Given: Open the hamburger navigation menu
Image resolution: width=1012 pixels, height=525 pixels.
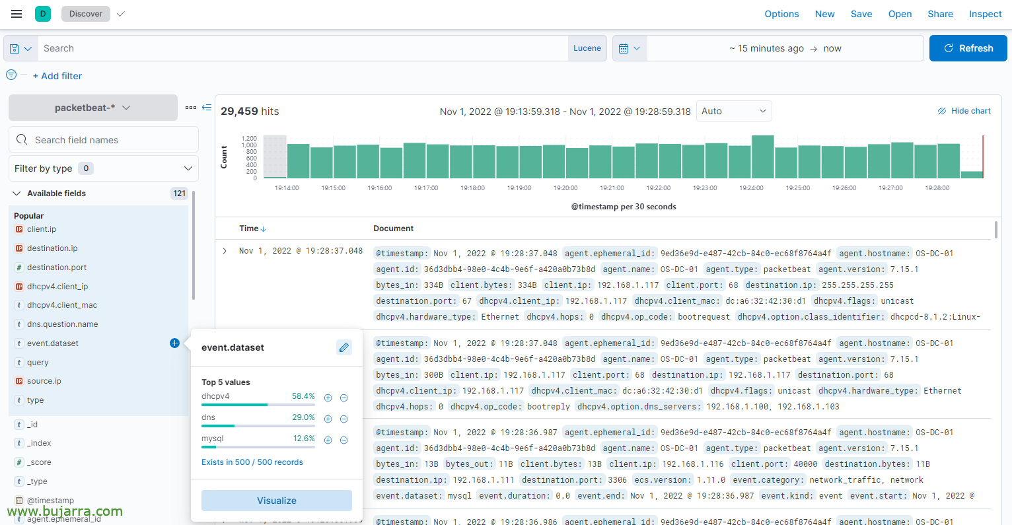Looking at the screenshot, I should pyautogui.click(x=17, y=14).
